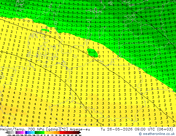Click the left gray arrow of legend

coord(6,132)
